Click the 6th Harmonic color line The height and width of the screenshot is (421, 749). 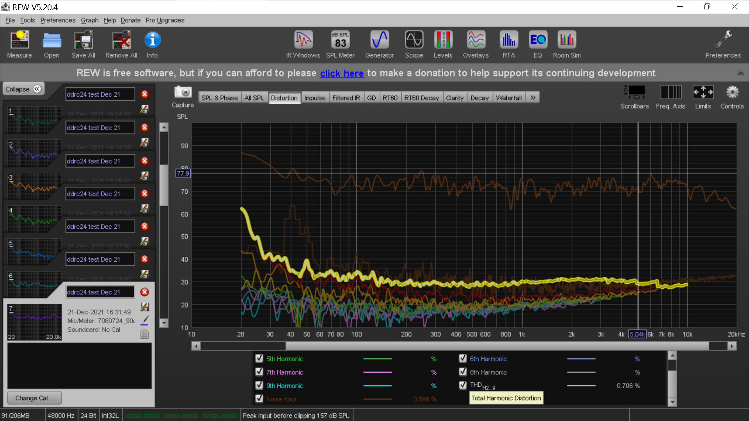coord(581,359)
